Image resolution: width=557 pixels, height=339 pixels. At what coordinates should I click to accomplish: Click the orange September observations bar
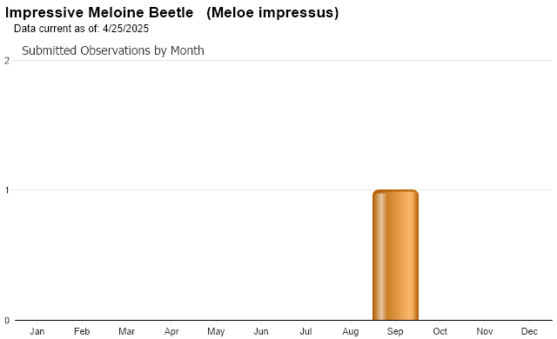click(395, 255)
